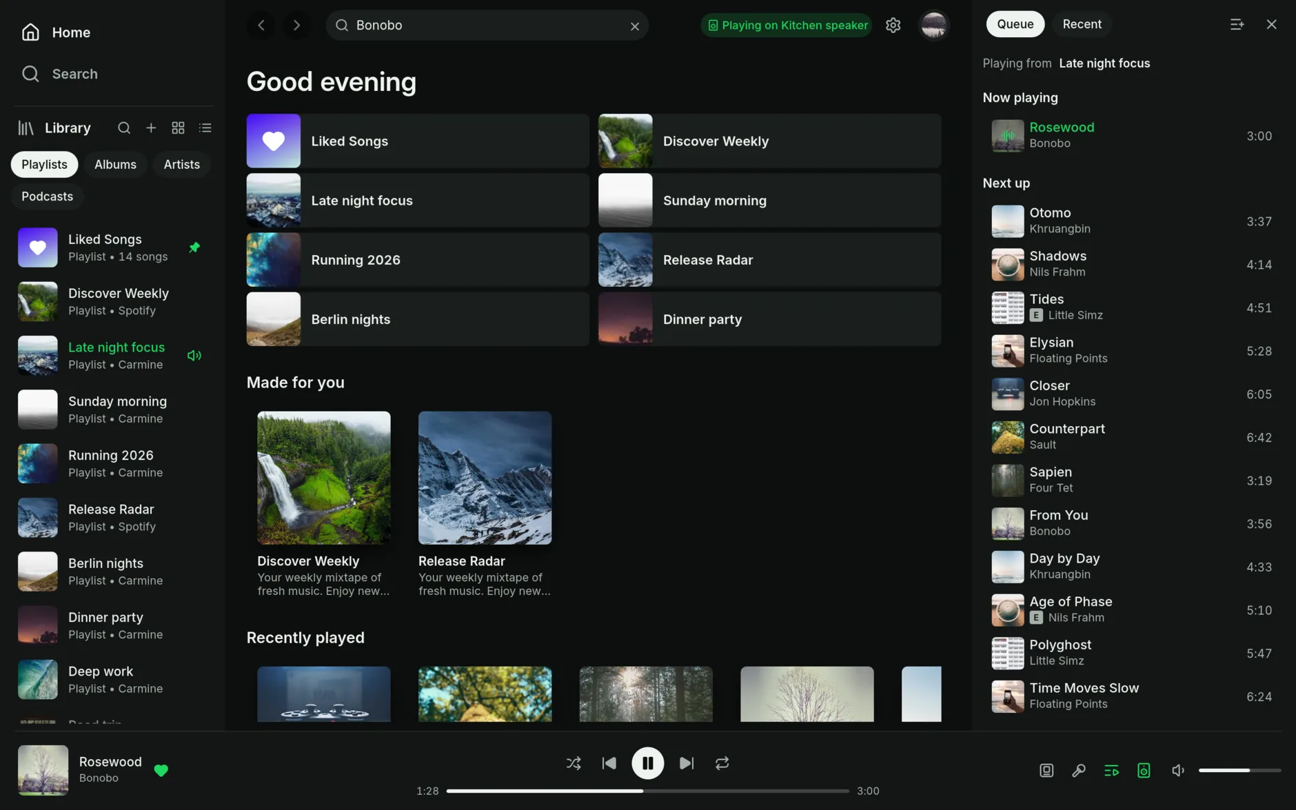The image size is (1296, 810).
Task: Click the Home icon in sidebar
Action: coord(30,32)
